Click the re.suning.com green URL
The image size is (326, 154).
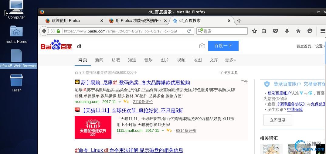(x=87, y=101)
